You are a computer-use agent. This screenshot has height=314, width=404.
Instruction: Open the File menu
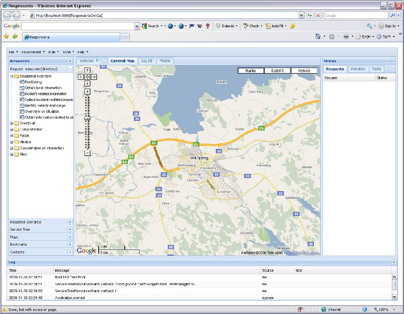[13, 52]
